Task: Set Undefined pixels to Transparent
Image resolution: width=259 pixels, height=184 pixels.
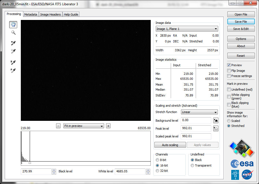Action: pyautogui.click(x=192, y=165)
